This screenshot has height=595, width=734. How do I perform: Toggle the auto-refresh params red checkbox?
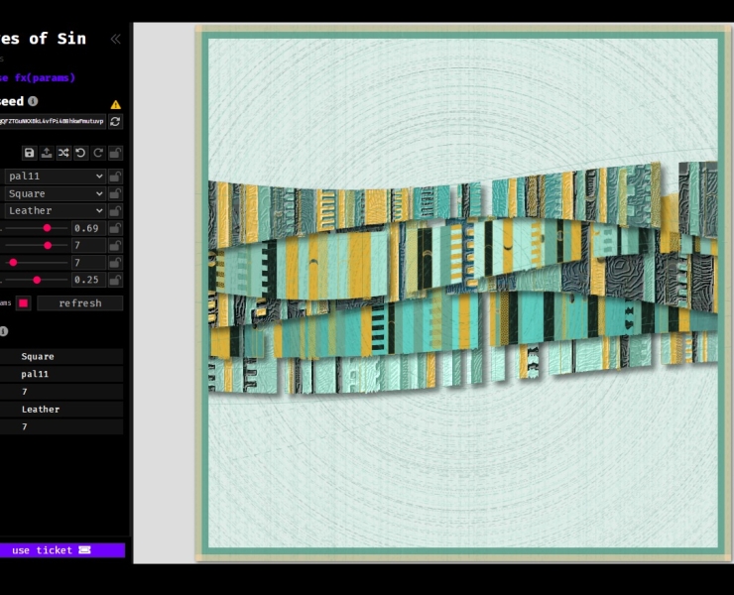coord(23,303)
